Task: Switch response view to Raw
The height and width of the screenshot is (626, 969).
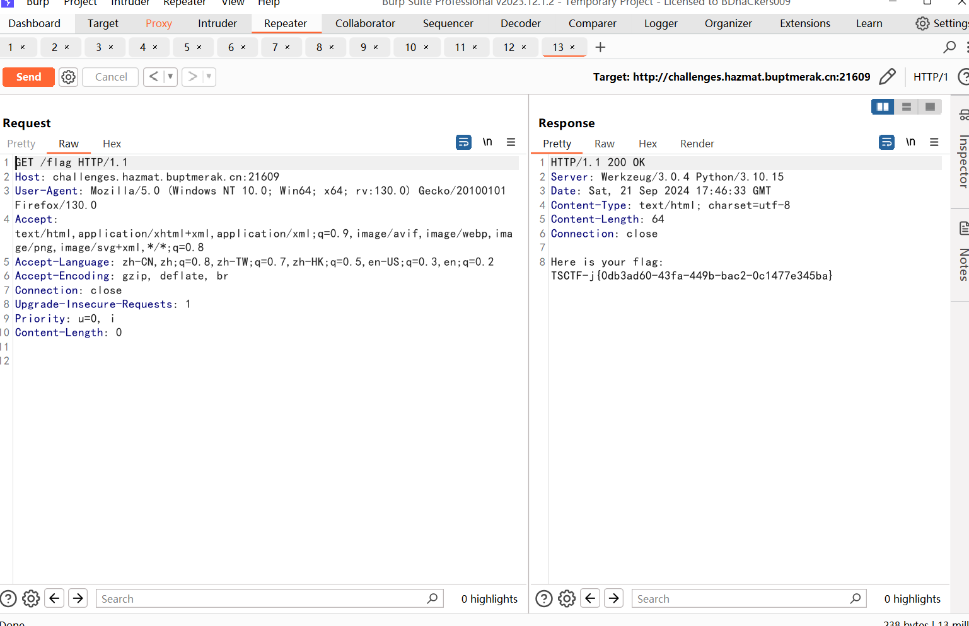Action: [604, 144]
